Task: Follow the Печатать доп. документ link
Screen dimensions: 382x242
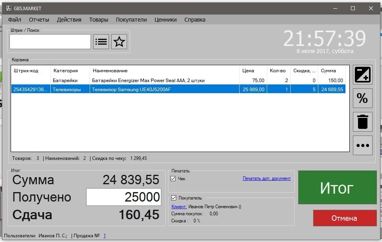Action: (266, 178)
